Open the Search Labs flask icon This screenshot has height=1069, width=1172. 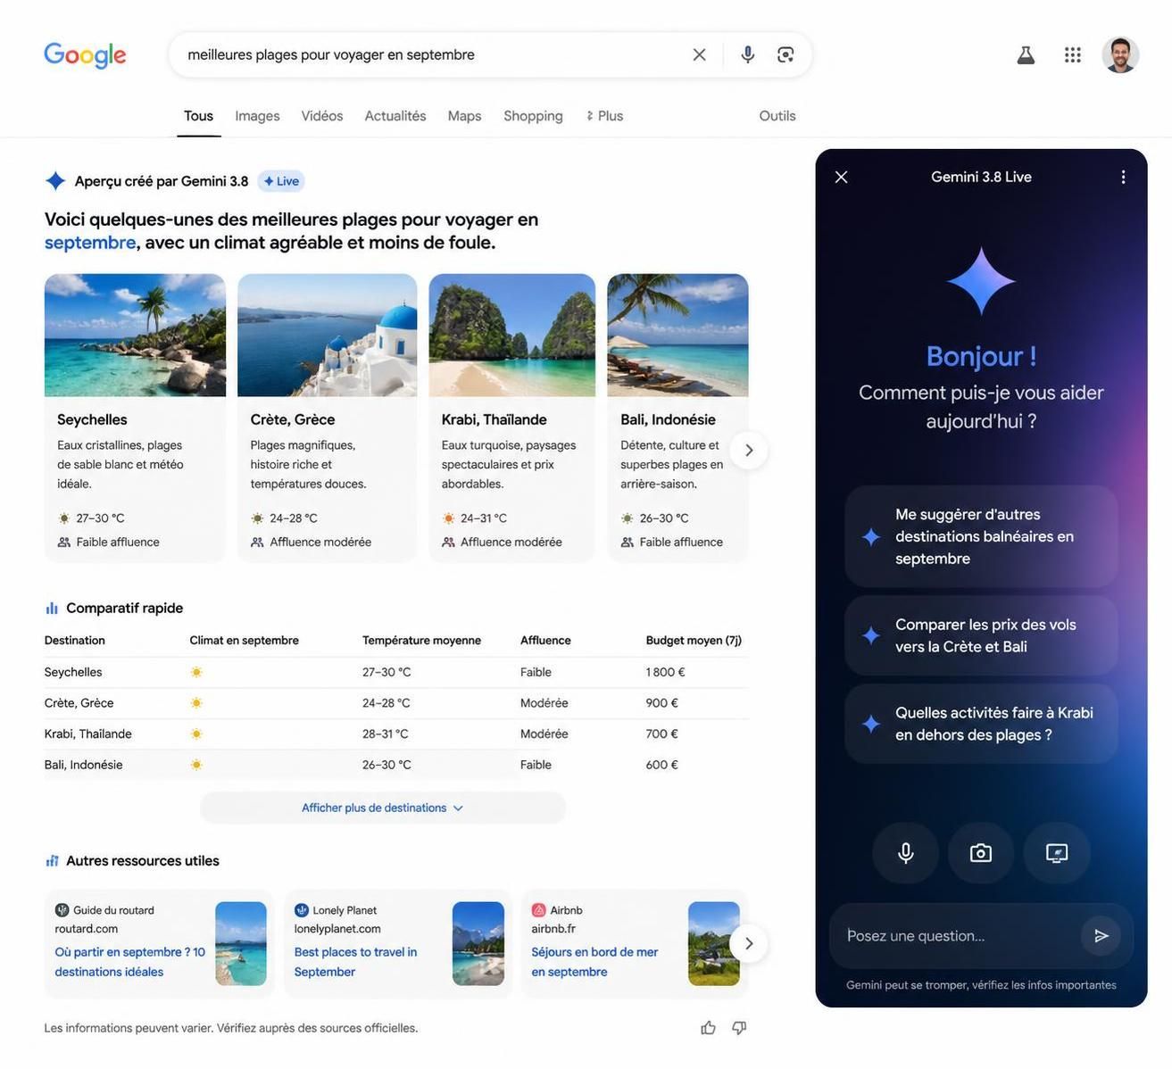(1026, 55)
